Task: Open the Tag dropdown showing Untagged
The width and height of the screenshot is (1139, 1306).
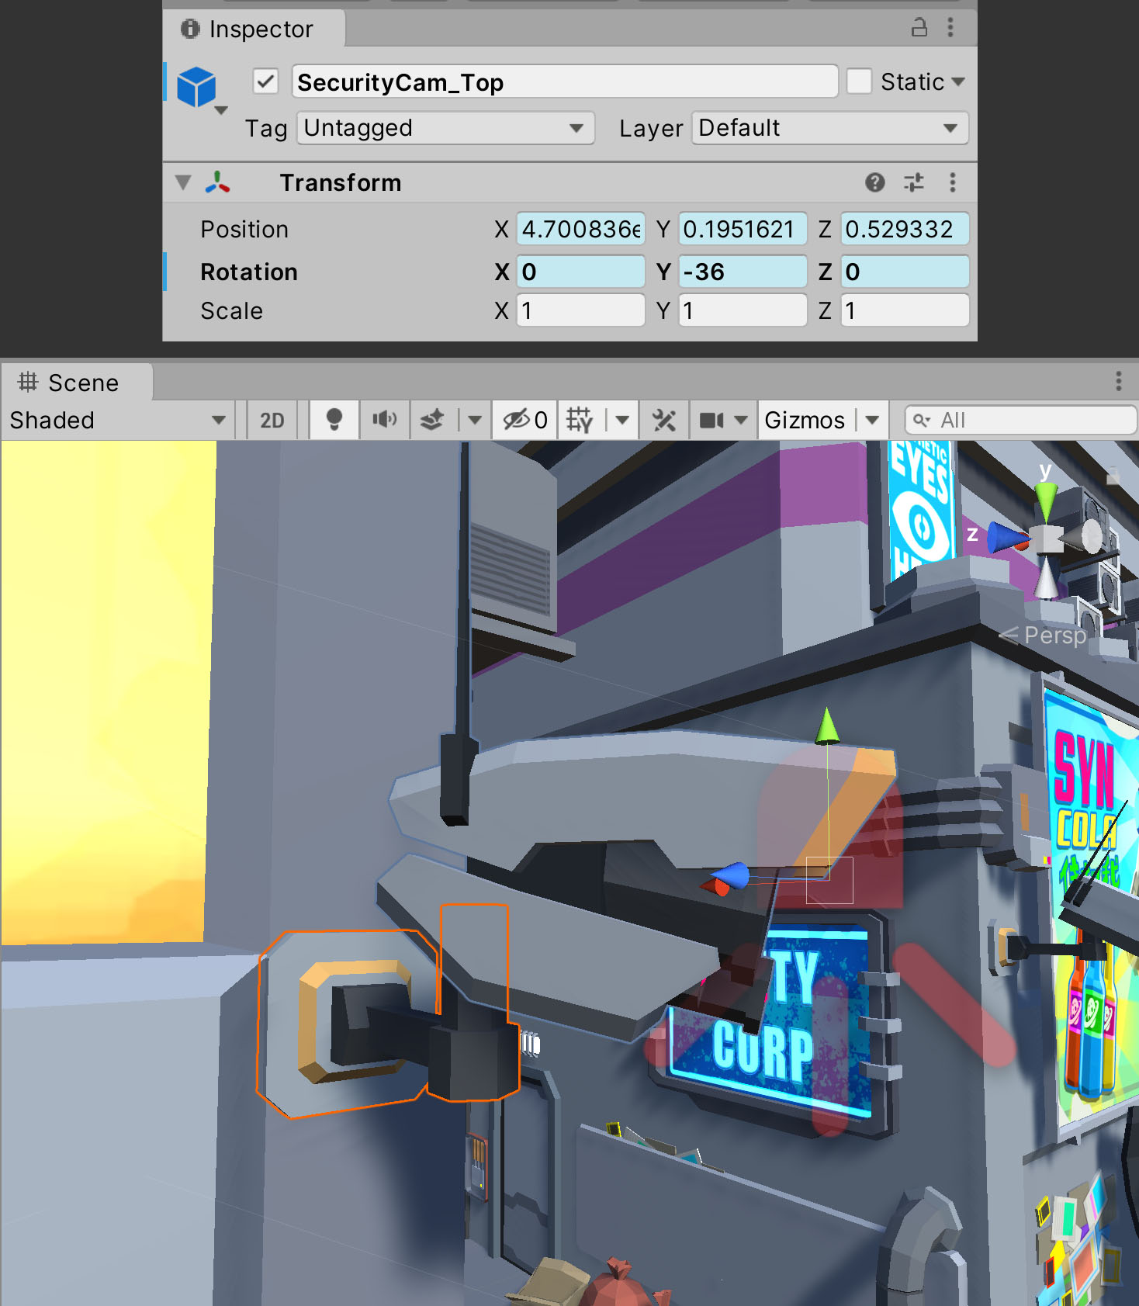Action: point(445,128)
